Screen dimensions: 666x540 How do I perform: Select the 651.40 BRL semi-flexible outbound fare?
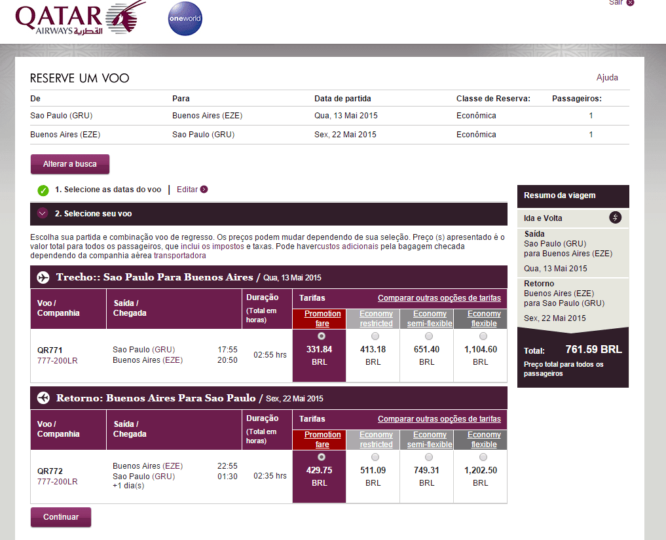coord(429,336)
